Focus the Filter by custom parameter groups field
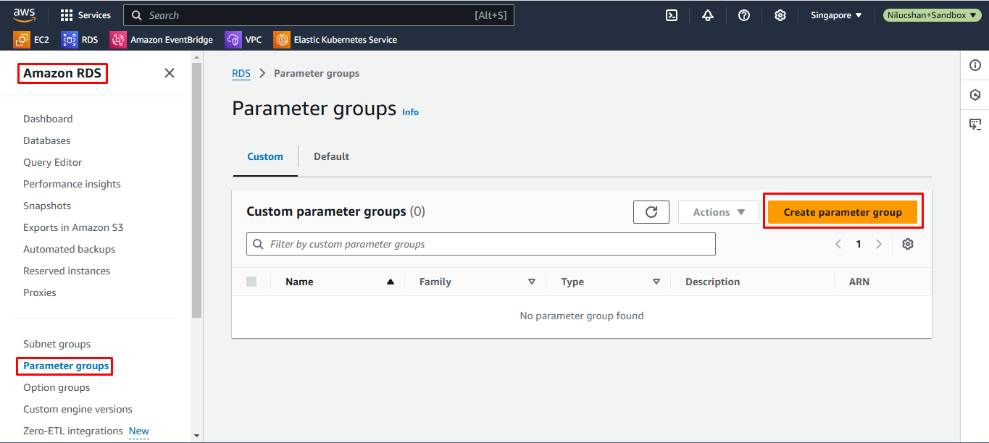Screen dimensions: 989x443 [x=481, y=244]
